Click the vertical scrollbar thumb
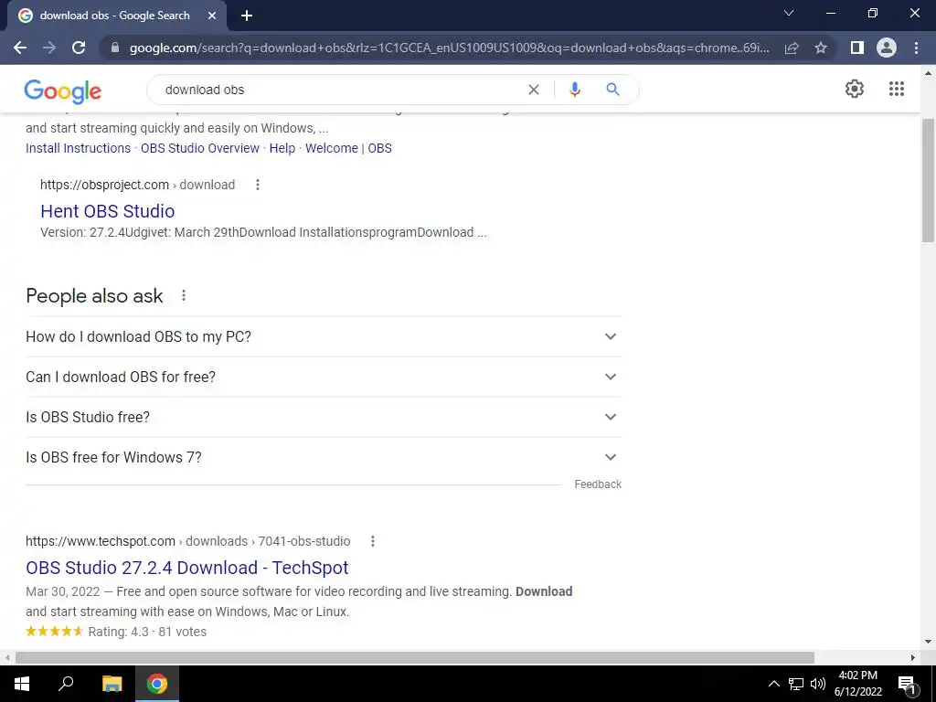This screenshot has height=702, width=936. click(928, 180)
